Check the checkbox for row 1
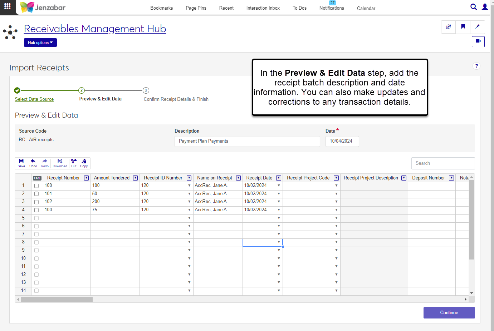Image resolution: width=494 pixels, height=331 pixels. pos(36,186)
